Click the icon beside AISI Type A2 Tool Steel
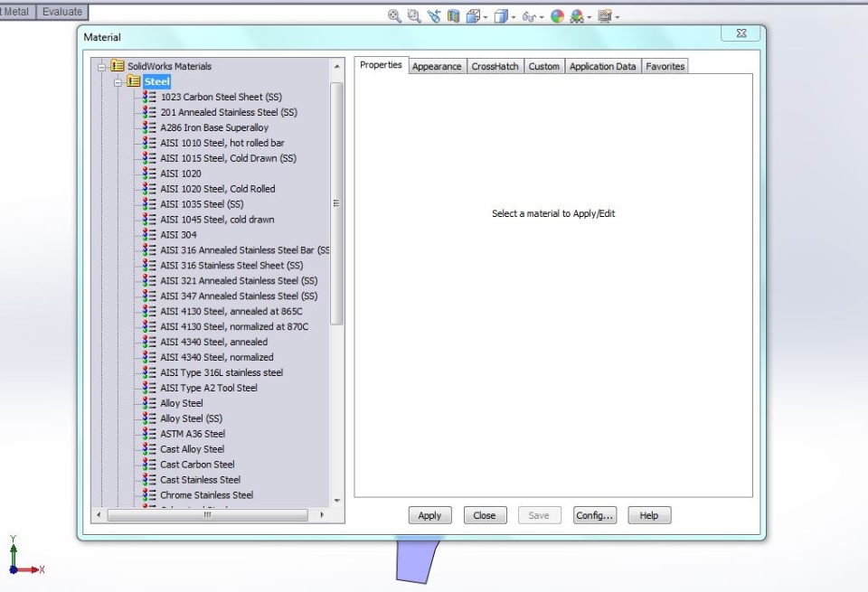The image size is (868, 592). pyautogui.click(x=149, y=388)
